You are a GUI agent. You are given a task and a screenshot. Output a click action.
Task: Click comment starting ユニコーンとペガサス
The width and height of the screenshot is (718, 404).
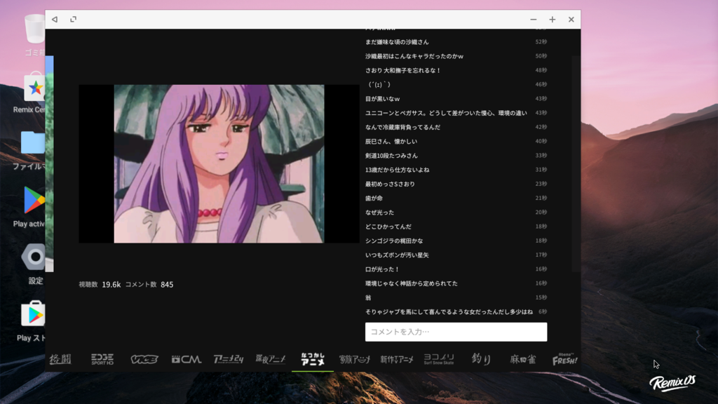coord(446,113)
